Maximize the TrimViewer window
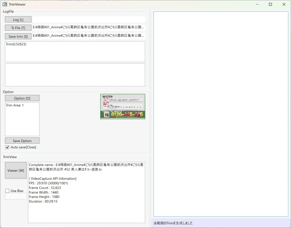The height and width of the screenshot is (228, 291). (x=270, y=4)
